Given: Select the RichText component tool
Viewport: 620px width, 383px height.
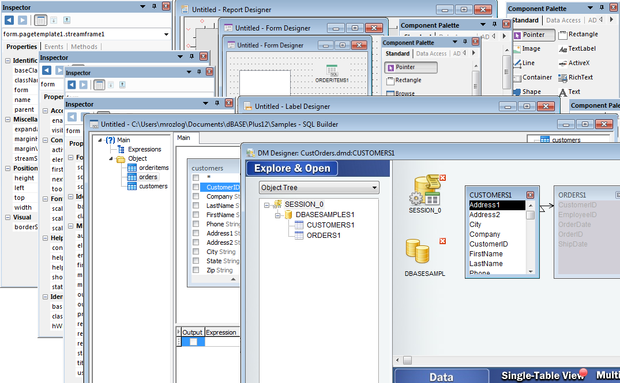Looking at the screenshot, I should click(576, 77).
